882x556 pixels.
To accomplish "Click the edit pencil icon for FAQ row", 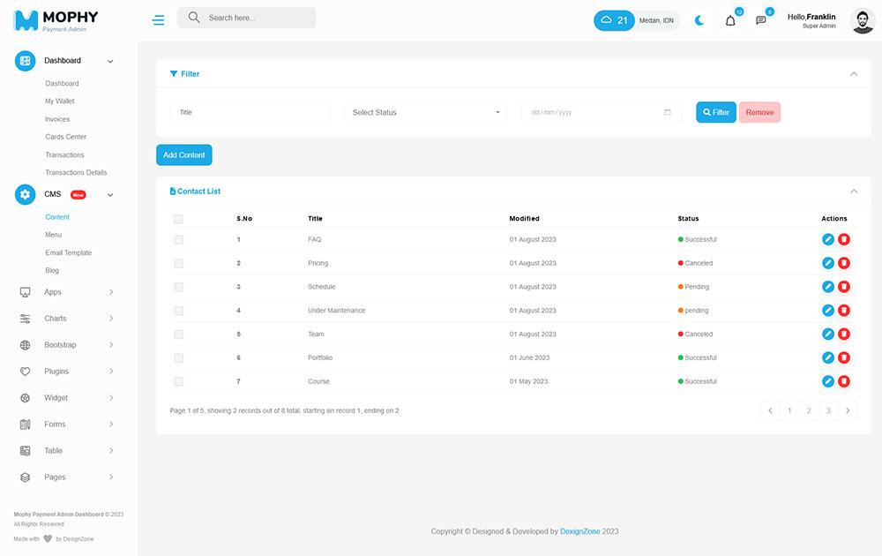I will pos(827,239).
